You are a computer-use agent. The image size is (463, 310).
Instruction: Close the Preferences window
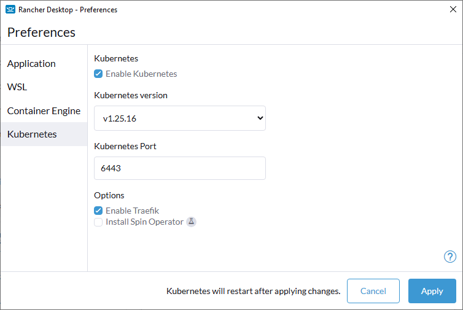click(453, 10)
